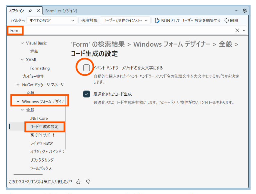Image resolution: width=256 pixels, height=194 pixels.
Task: Click the 同期 sync button
Action: pos(231,20)
